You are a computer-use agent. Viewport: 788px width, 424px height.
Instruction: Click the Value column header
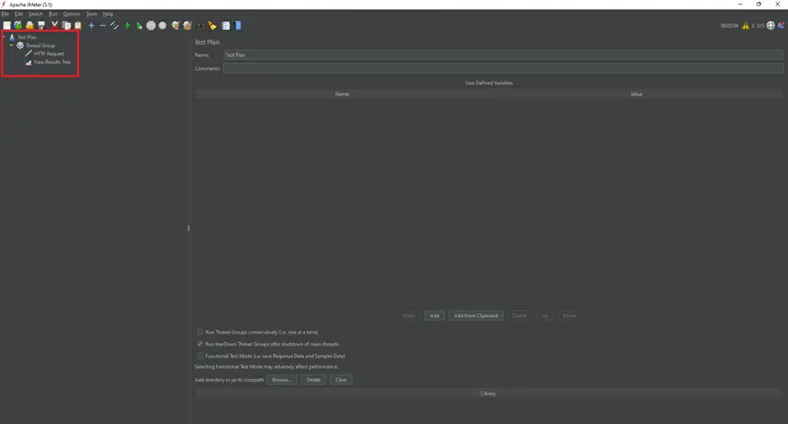[x=636, y=94]
